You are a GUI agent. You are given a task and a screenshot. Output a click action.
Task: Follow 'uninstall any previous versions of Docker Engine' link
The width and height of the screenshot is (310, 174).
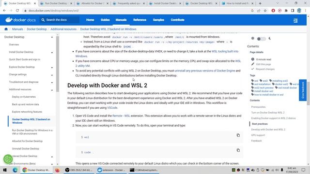pyautogui.click(x=205, y=71)
